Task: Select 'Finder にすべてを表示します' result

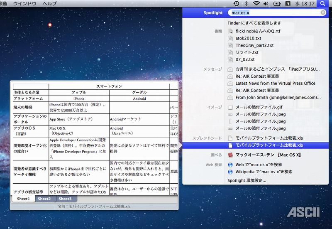Action: [x=254, y=23]
